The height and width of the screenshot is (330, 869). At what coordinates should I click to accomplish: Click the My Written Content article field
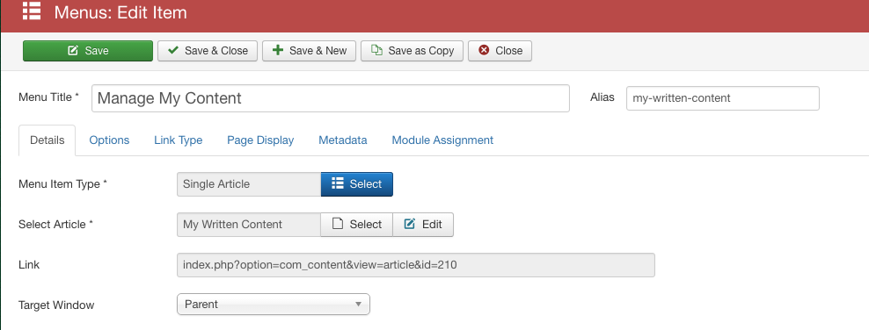pos(249,225)
